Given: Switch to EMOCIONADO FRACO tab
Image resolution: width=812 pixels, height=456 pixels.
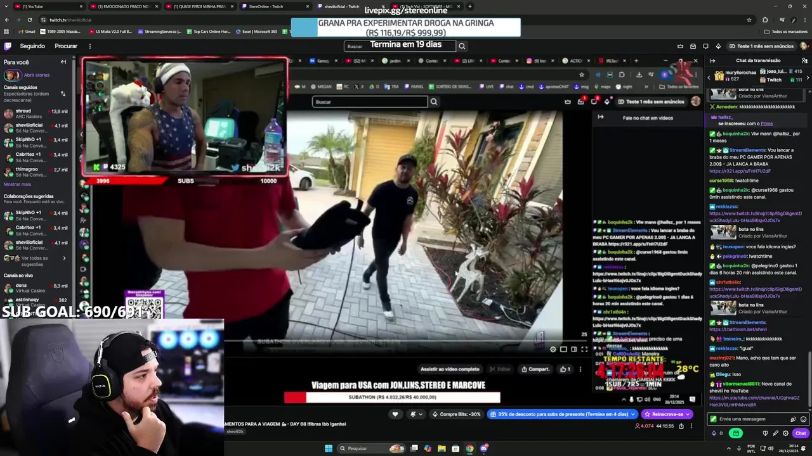Looking at the screenshot, I should (124, 6).
